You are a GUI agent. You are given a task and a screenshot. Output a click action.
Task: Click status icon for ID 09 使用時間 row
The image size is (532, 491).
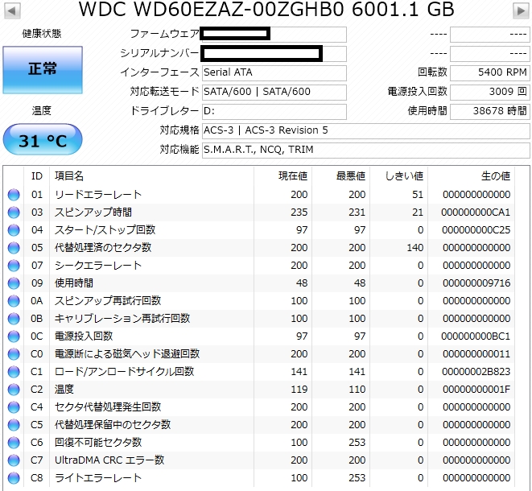click(14, 283)
